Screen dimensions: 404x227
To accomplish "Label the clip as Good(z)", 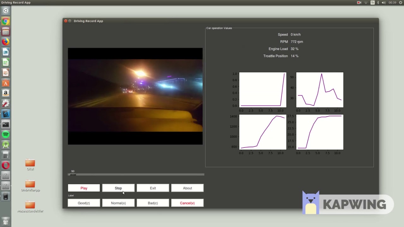I will point(84,203).
